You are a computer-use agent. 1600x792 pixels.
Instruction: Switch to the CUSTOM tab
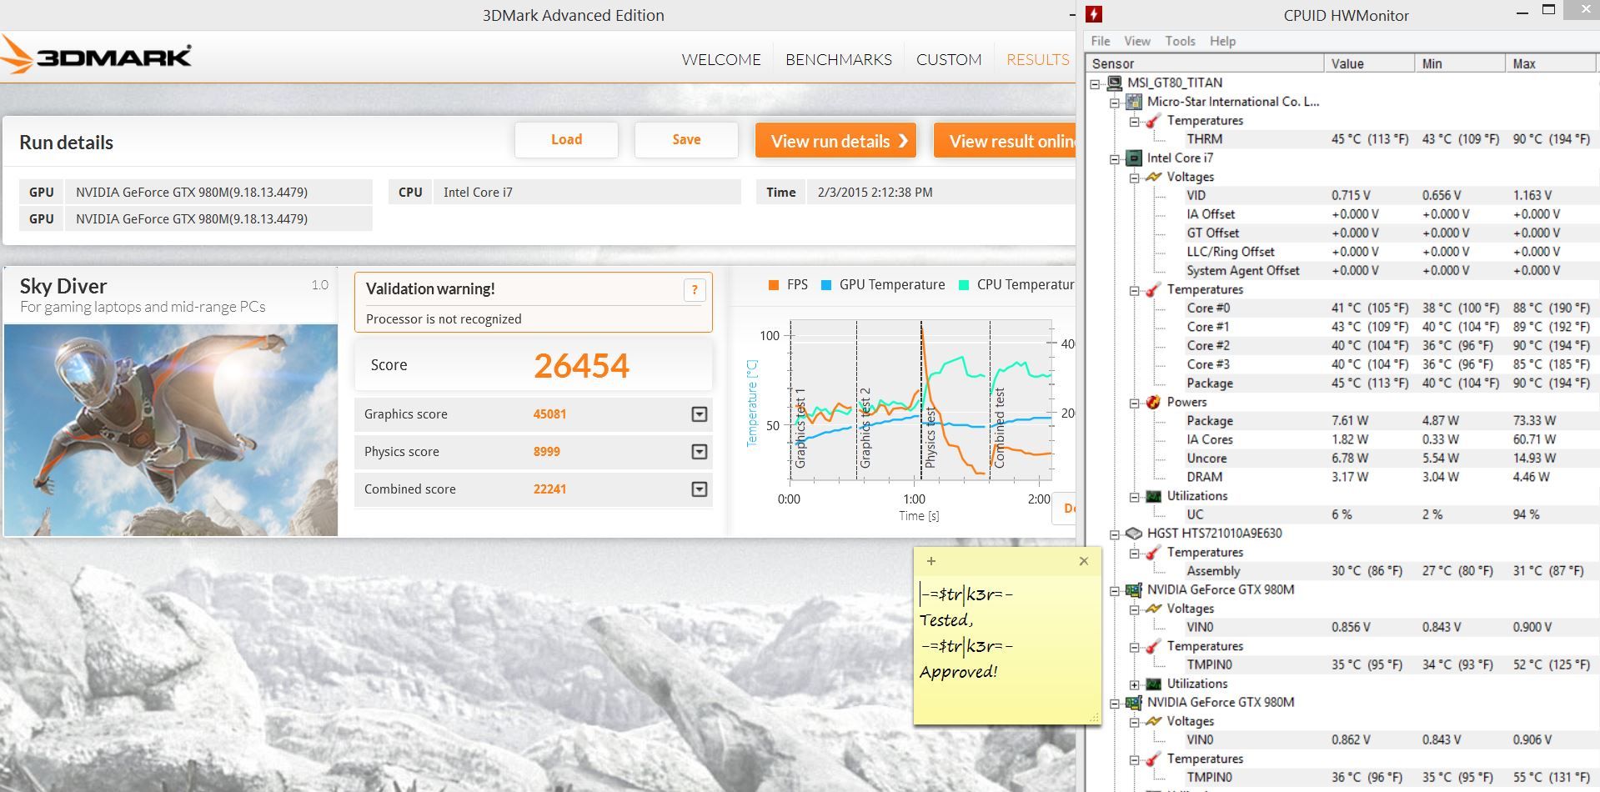(949, 59)
